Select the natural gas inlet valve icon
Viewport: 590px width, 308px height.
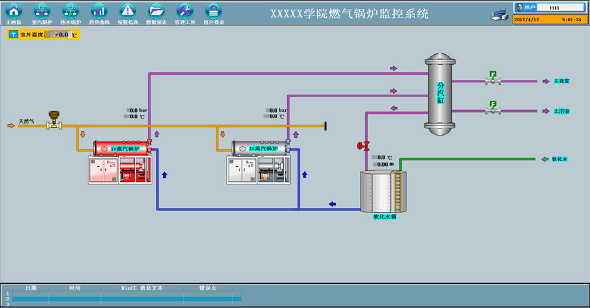54,120
